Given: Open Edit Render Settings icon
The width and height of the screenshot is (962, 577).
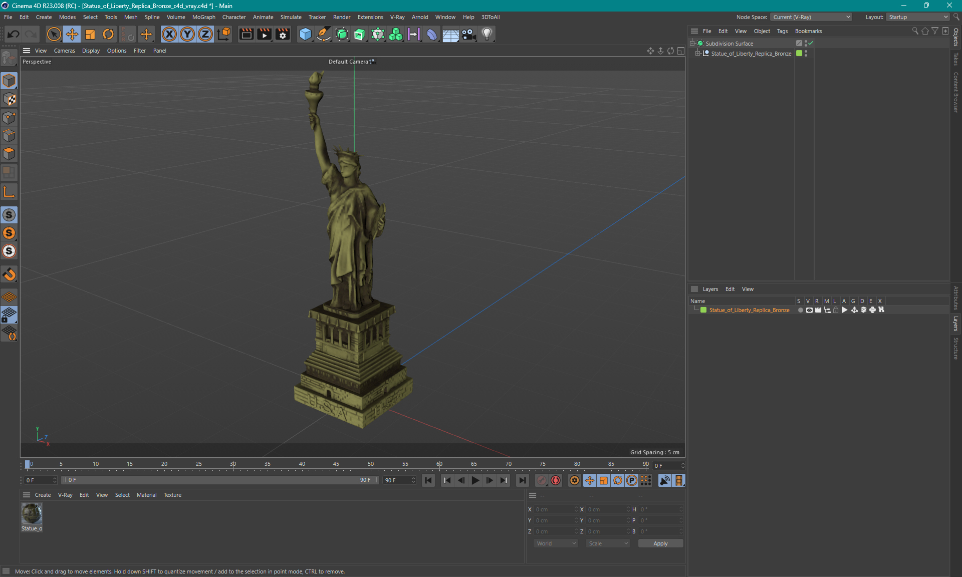Looking at the screenshot, I should [283, 34].
